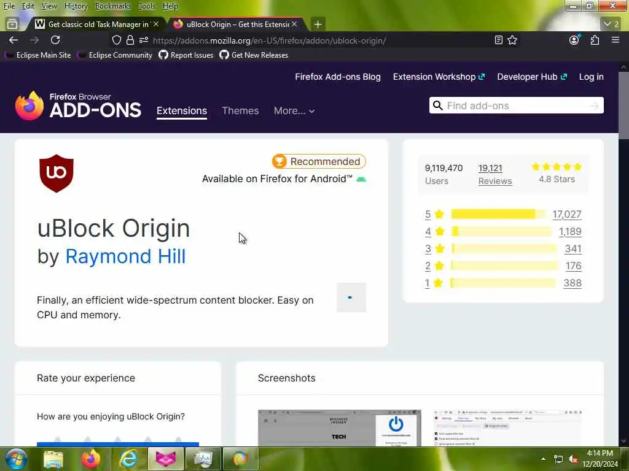Filter reviews by 3 star rating row
Screen dimensions: 629x471
coord(503,249)
